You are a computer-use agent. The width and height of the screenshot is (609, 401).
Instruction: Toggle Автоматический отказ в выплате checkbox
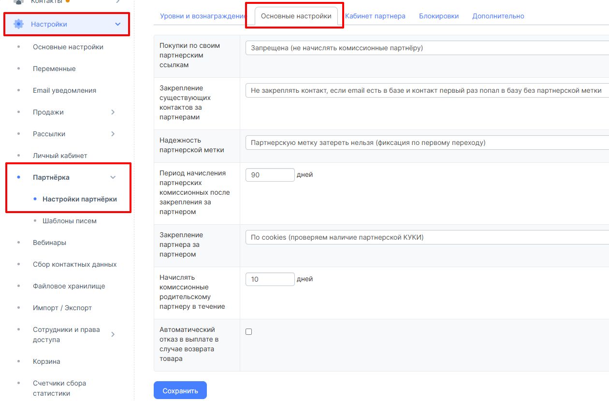pyautogui.click(x=249, y=331)
